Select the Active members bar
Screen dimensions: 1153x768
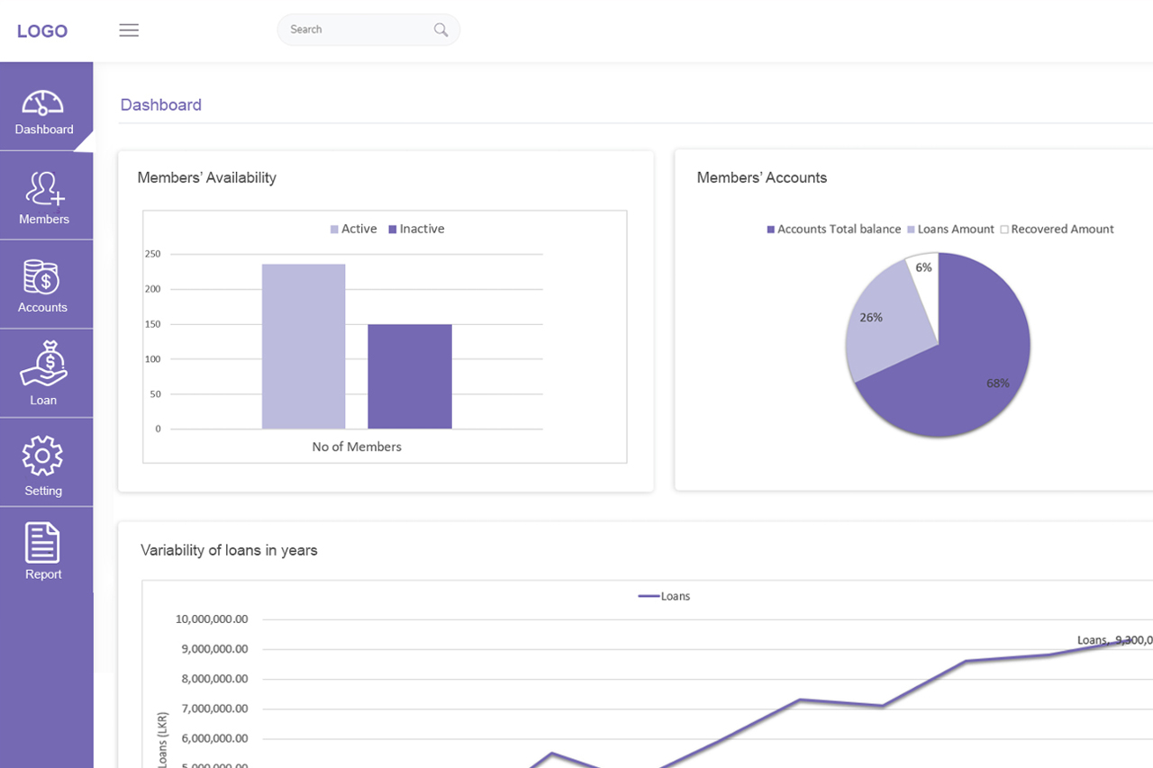pyautogui.click(x=304, y=346)
